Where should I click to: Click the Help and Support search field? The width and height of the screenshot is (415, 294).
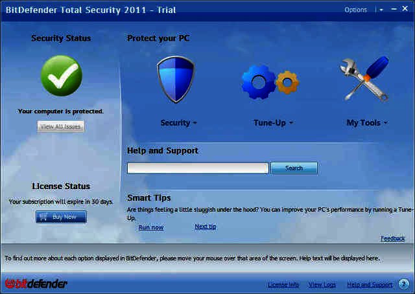(198, 168)
